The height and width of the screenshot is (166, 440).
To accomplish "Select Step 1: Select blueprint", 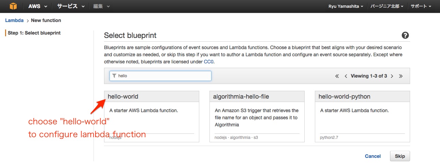I will coord(34,33).
